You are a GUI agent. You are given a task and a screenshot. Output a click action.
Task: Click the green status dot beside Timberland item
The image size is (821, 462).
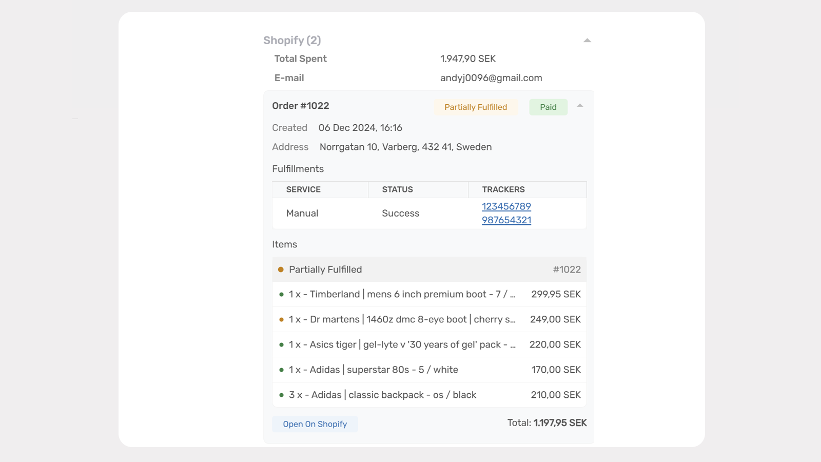[281, 294]
